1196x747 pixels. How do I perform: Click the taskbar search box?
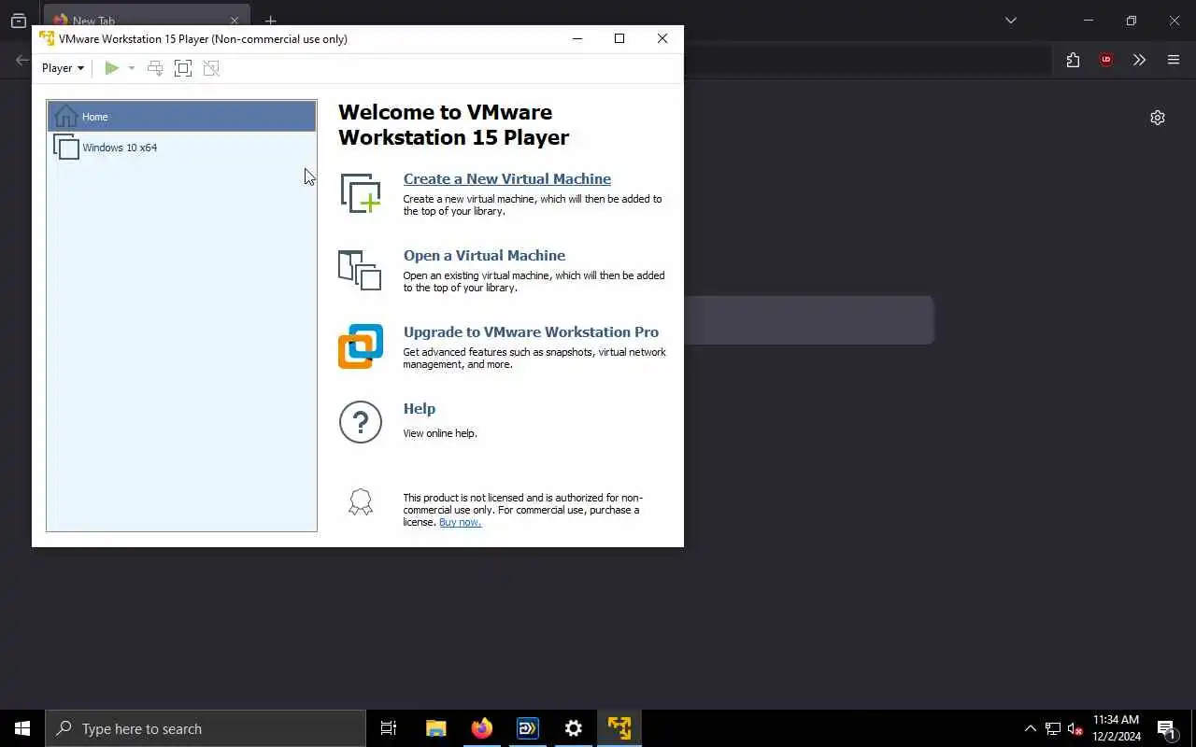point(206,728)
